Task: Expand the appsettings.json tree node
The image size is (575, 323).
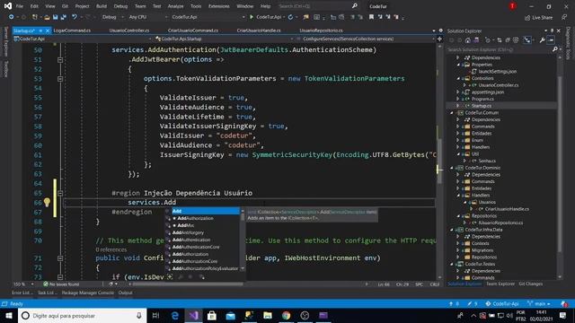Action: click(x=458, y=92)
